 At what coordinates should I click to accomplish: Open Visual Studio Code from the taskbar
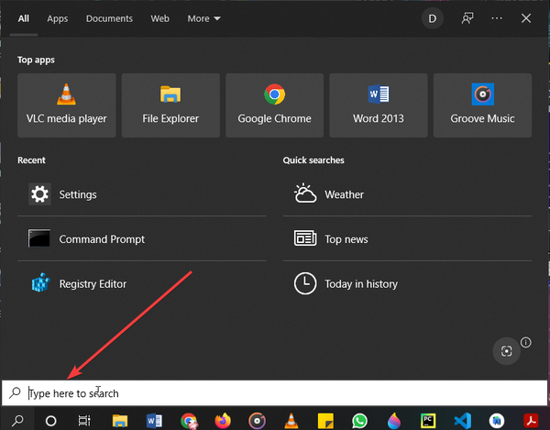pyautogui.click(x=462, y=420)
